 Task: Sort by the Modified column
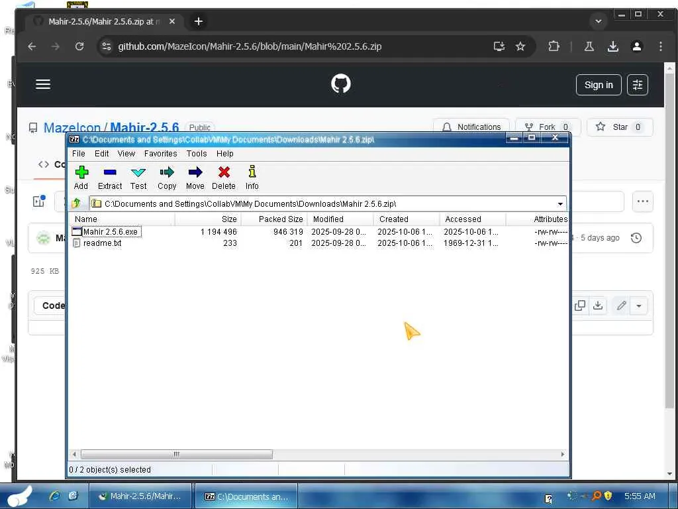coord(340,219)
